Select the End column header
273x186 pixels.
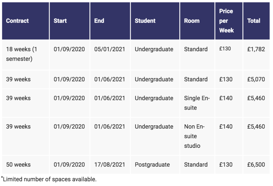[99, 21]
